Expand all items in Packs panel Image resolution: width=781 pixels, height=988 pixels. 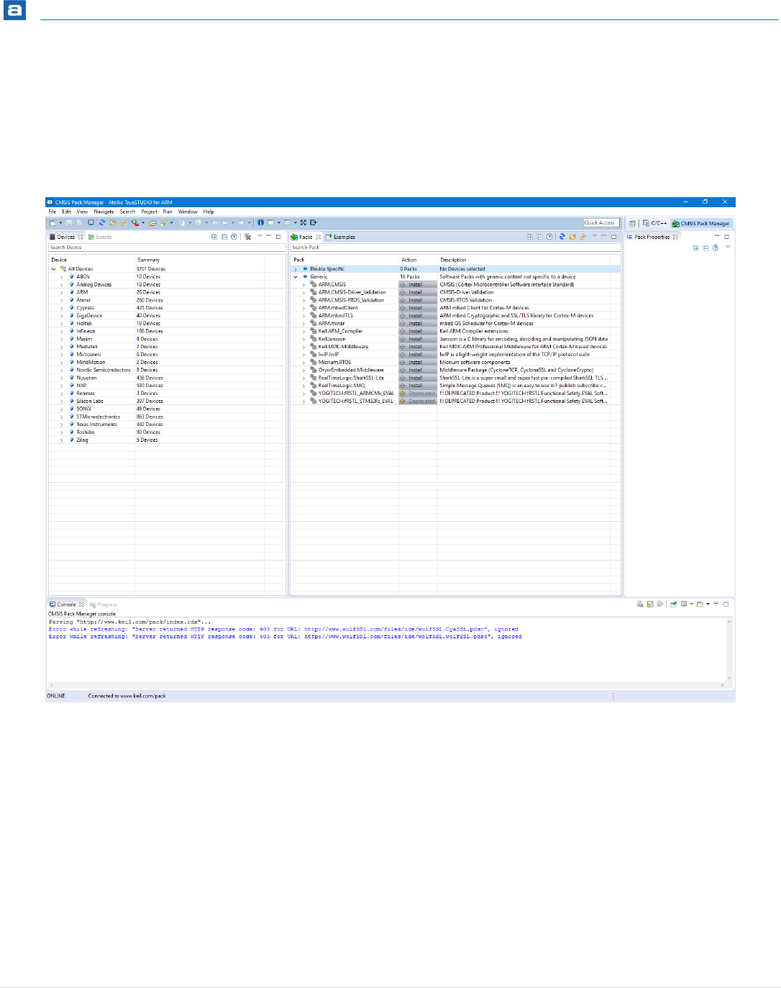(530, 237)
